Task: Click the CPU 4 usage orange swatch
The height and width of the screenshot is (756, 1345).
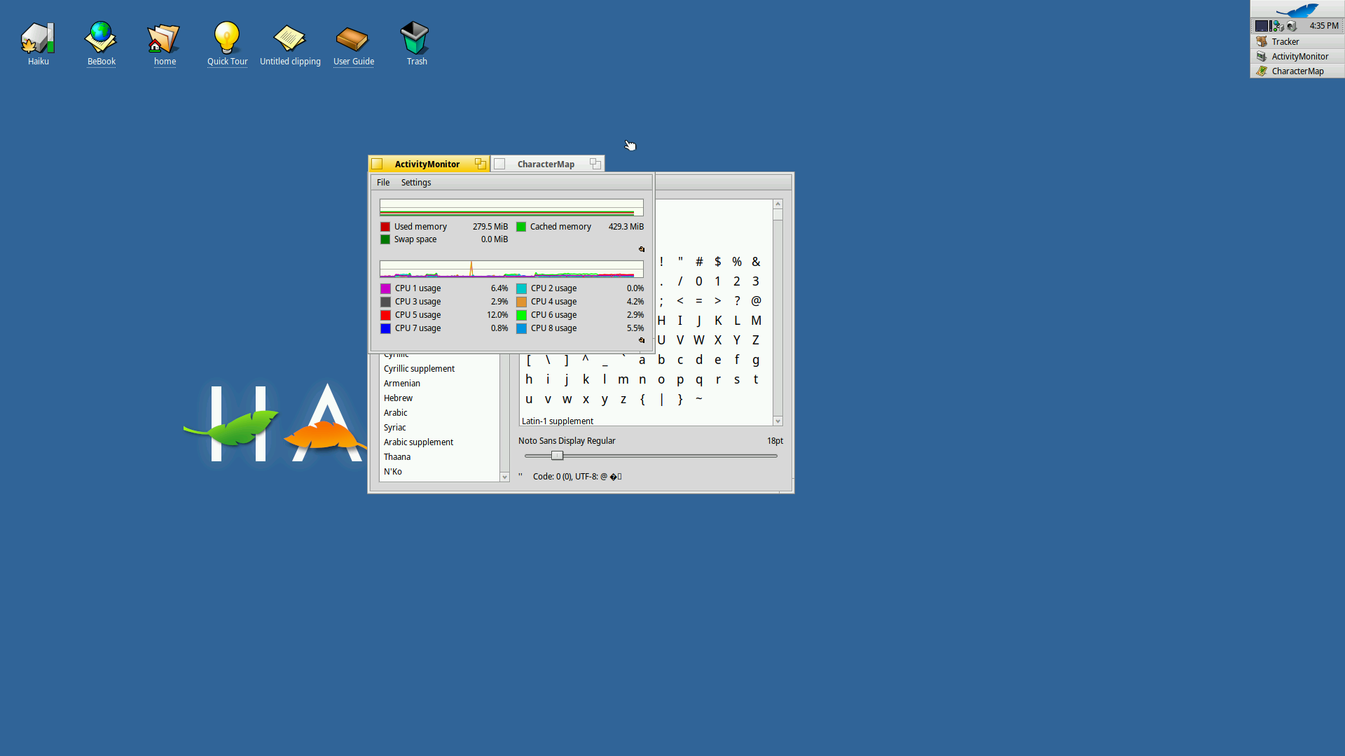Action: coord(521,302)
